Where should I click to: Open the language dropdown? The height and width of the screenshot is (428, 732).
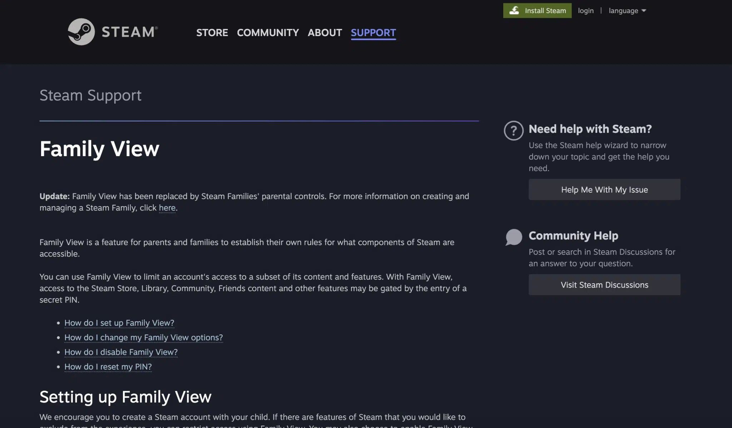[628, 11]
